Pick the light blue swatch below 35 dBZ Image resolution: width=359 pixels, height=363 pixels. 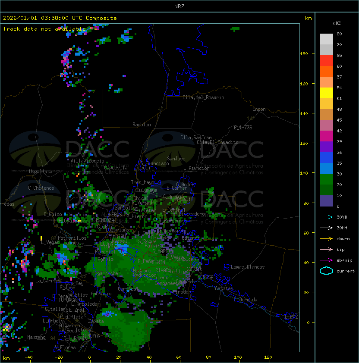click(x=326, y=169)
